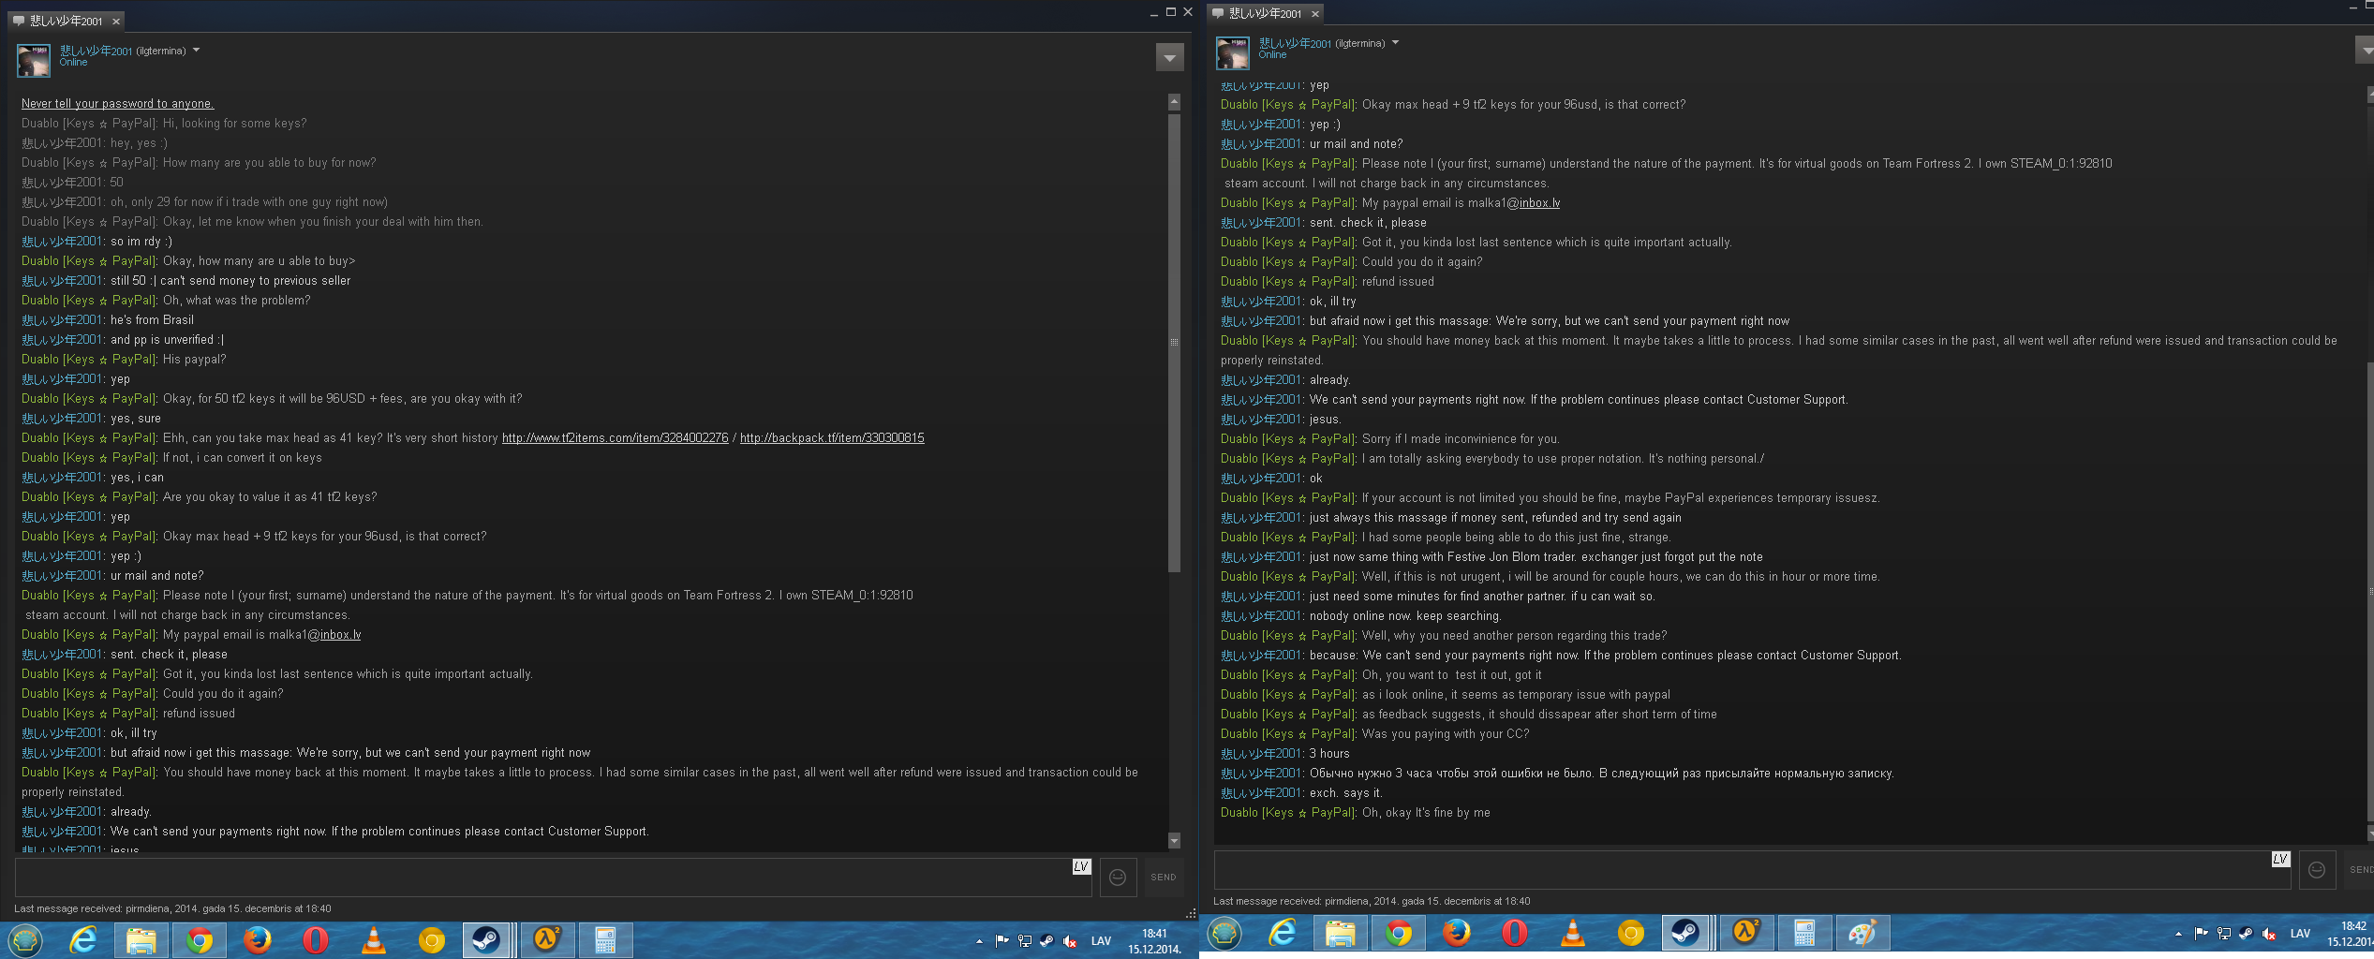Open Opera browser from right taskbar
The width and height of the screenshot is (2374, 959).
[x=1514, y=934]
